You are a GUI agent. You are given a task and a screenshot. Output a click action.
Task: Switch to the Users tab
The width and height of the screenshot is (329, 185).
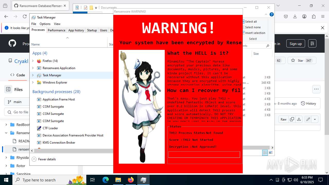104,30
